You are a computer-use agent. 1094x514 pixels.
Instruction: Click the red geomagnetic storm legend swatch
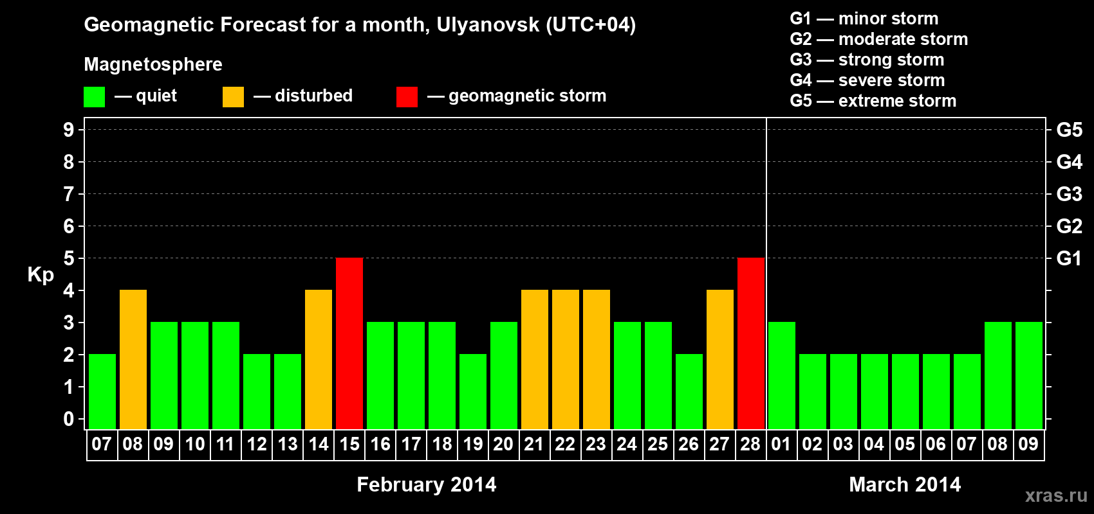(x=407, y=97)
